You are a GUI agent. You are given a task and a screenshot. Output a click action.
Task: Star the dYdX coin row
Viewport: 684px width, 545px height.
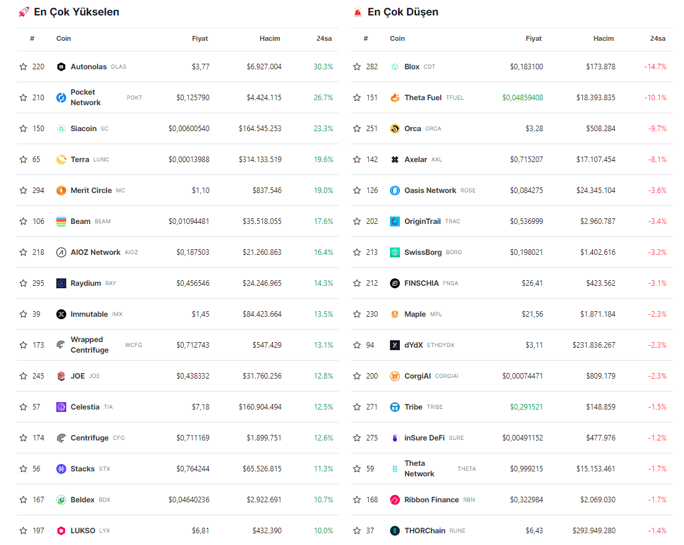point(357,345)
